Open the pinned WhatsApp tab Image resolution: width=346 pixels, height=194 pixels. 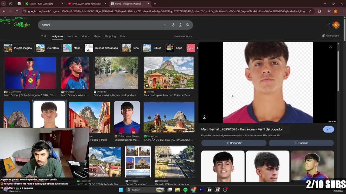(x=11, y=4)
